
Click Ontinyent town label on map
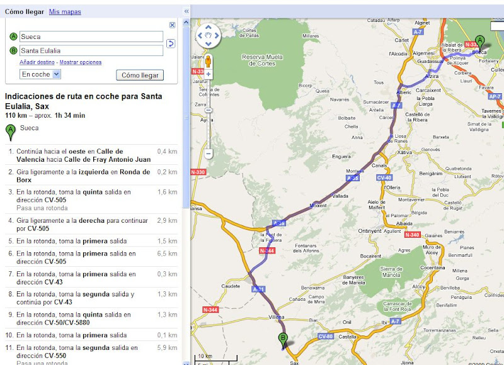(x=370, y=231)
